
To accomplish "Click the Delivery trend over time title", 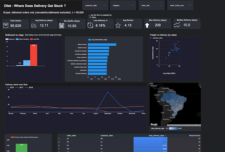I will (16, 84).
